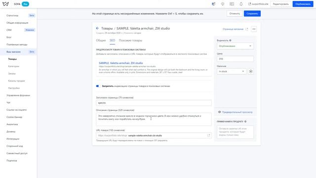Image resolution: width=316 pixels, height=178 pixels.
Task: Click SAMPLE. Valetta armchair search preview title
Action: 120,63
